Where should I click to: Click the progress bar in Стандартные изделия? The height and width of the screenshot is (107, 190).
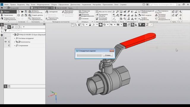89,55
